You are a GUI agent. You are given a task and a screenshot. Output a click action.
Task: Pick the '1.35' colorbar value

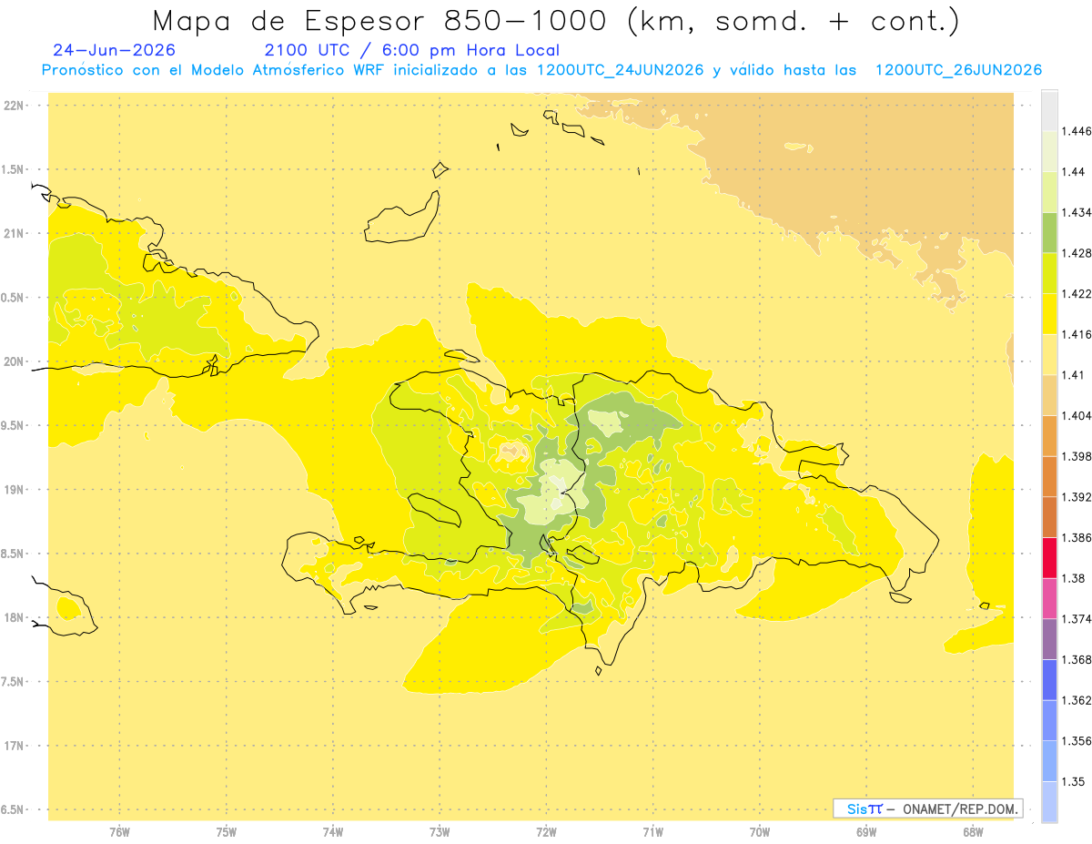[x=1074, y=781]
